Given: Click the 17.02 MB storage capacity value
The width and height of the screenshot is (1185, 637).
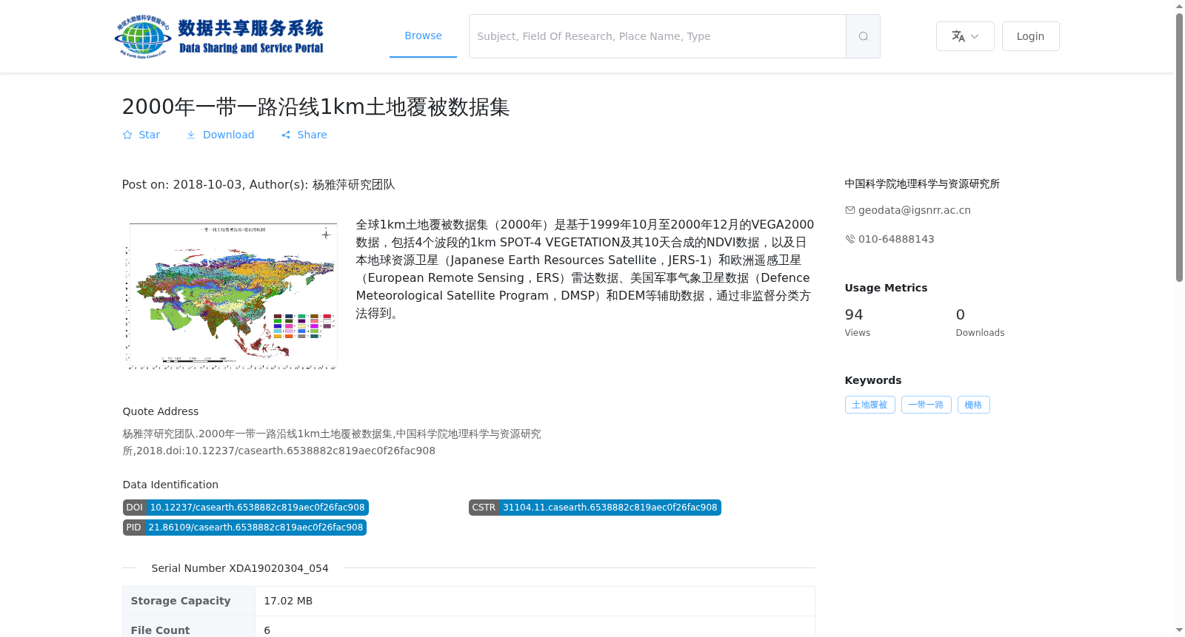Looking at the screenshot, I should click(288, 601).
